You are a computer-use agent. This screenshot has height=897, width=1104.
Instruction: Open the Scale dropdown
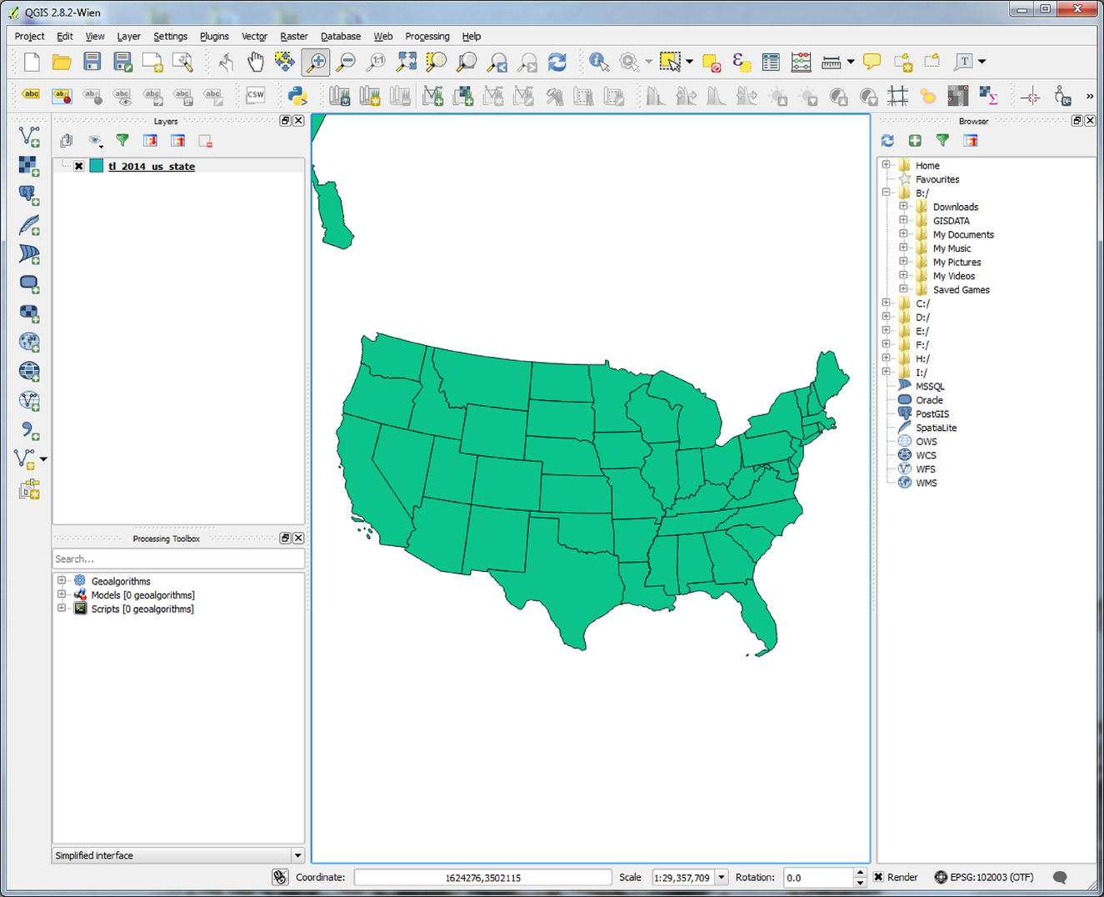pyautogui.click(x=722, y=877)
